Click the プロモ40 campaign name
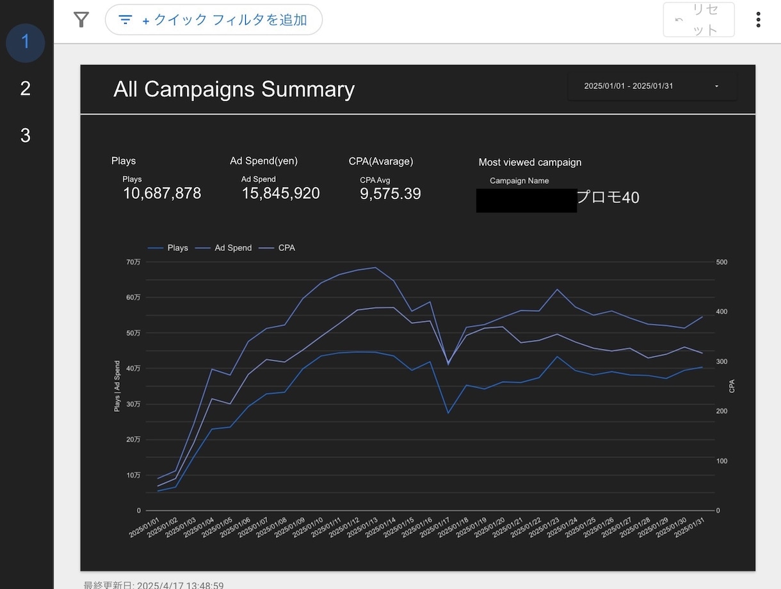The height and width of the screenshot is (589, 781). (608, 198)
